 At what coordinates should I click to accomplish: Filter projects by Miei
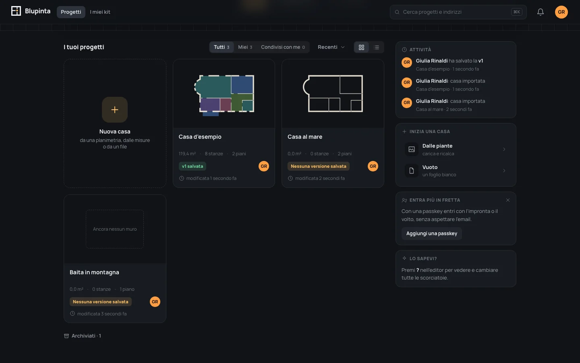click(245, 47)
